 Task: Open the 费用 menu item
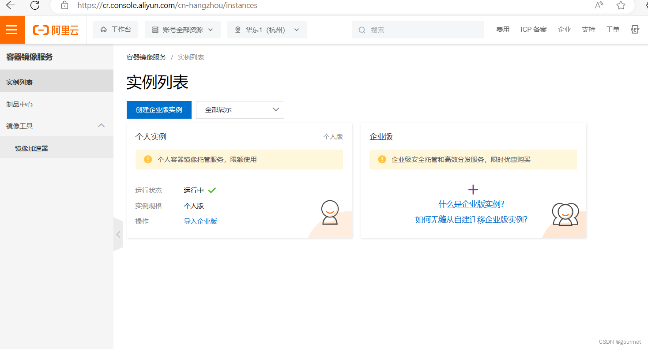coord(503,29)
